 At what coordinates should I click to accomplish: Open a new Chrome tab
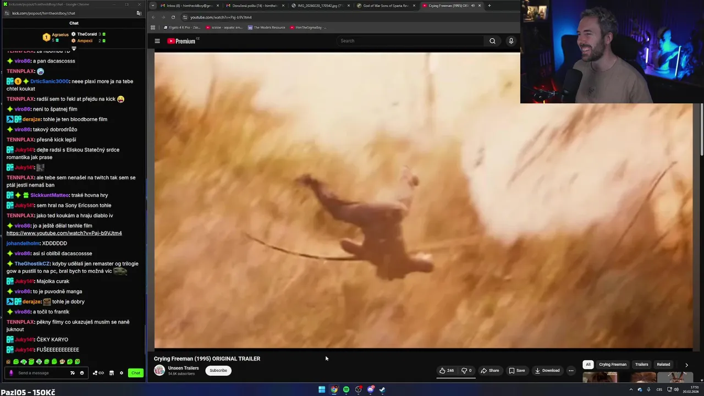pos(490,5)
